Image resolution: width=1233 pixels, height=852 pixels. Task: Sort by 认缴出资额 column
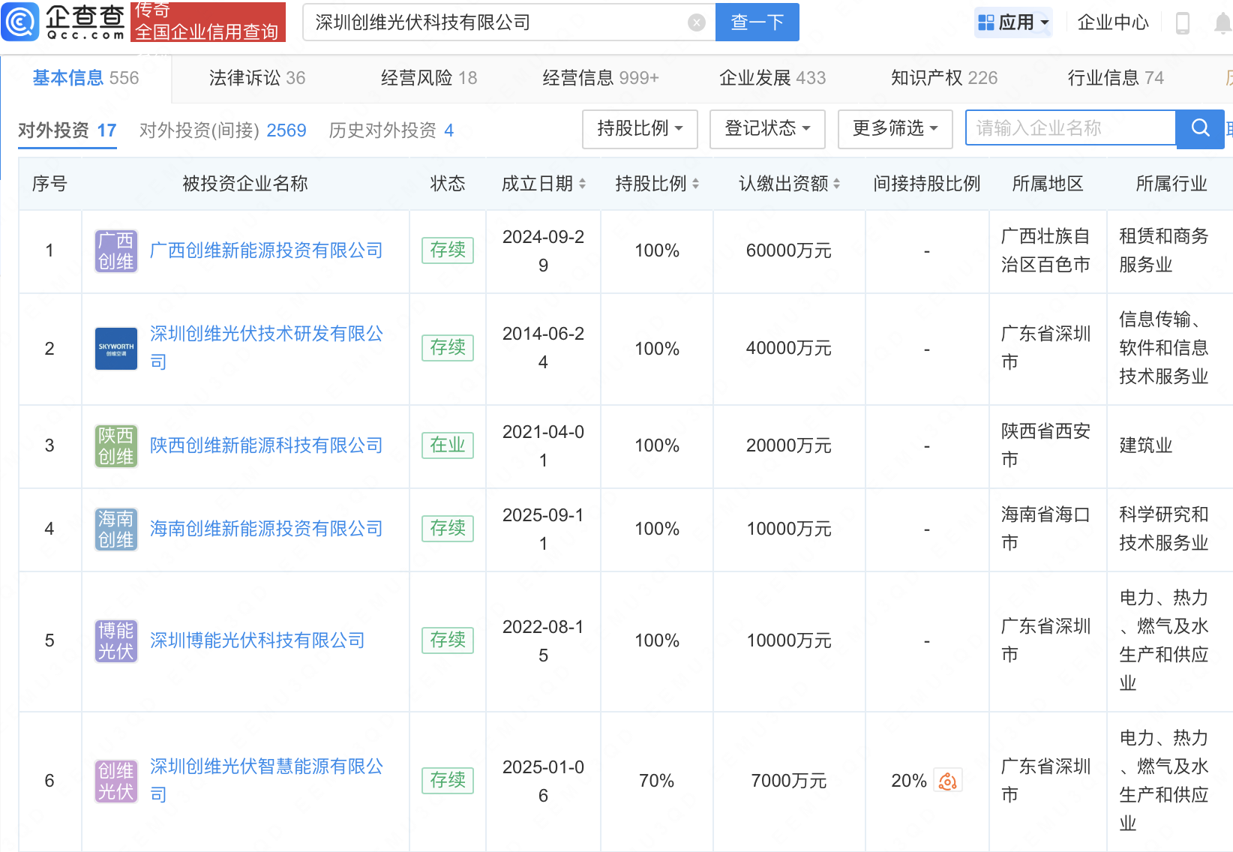coord(789,184)
